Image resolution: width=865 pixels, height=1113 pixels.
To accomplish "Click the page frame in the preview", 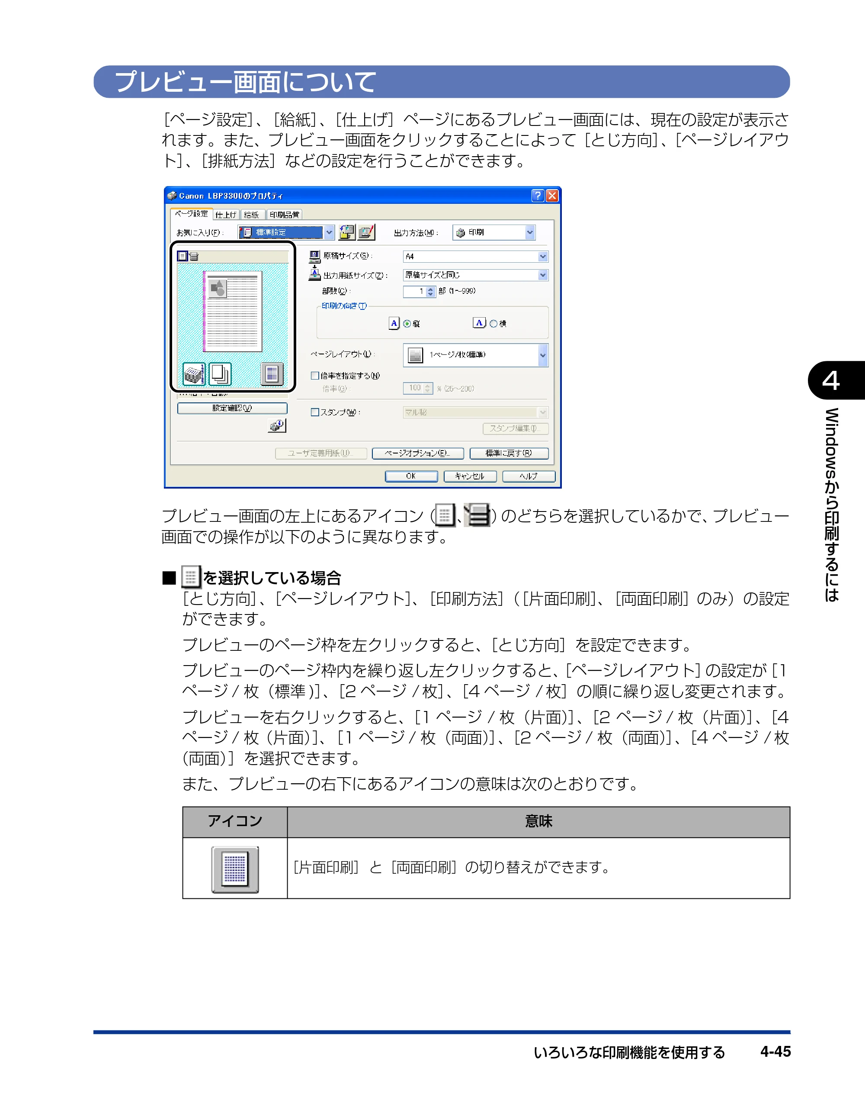I will (x=233, y=312).
